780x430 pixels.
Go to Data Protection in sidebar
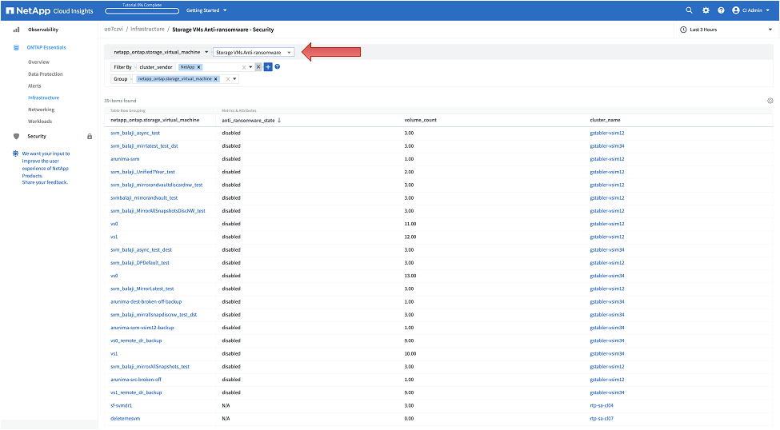45,74
